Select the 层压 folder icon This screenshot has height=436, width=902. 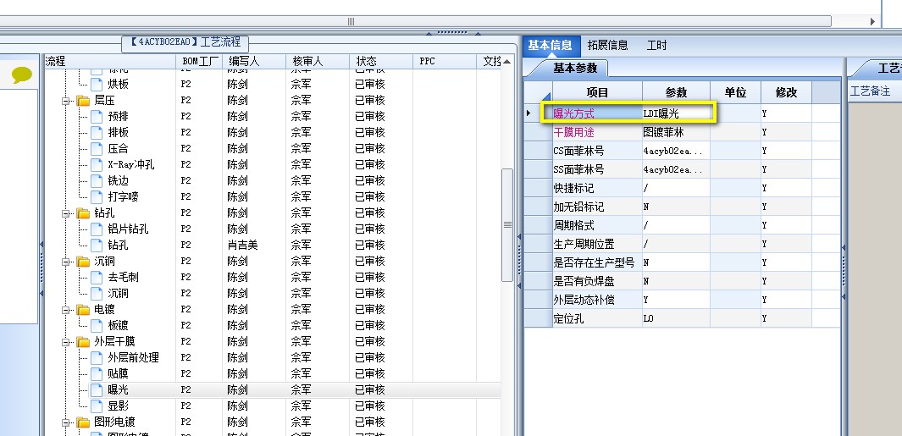[83, 101]
